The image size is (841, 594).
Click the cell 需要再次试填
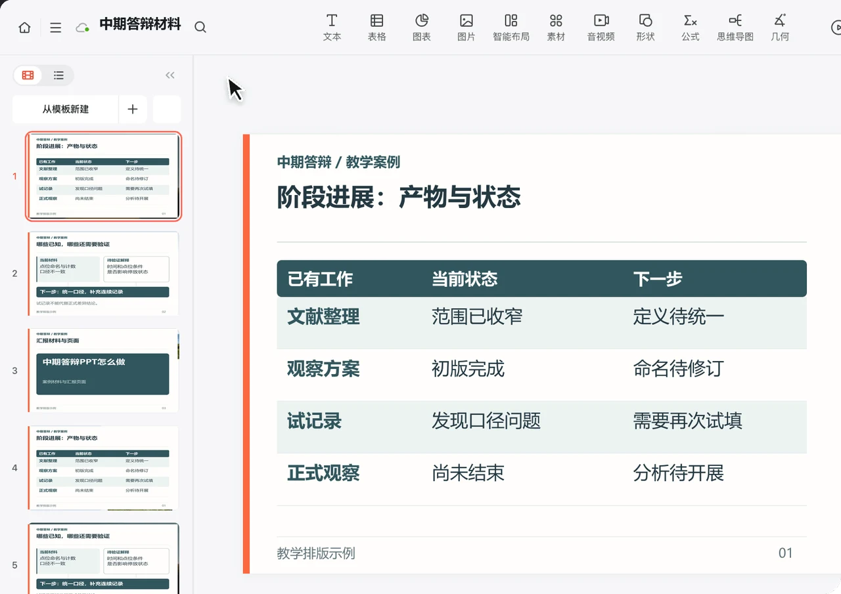click(x=688, y=421)
